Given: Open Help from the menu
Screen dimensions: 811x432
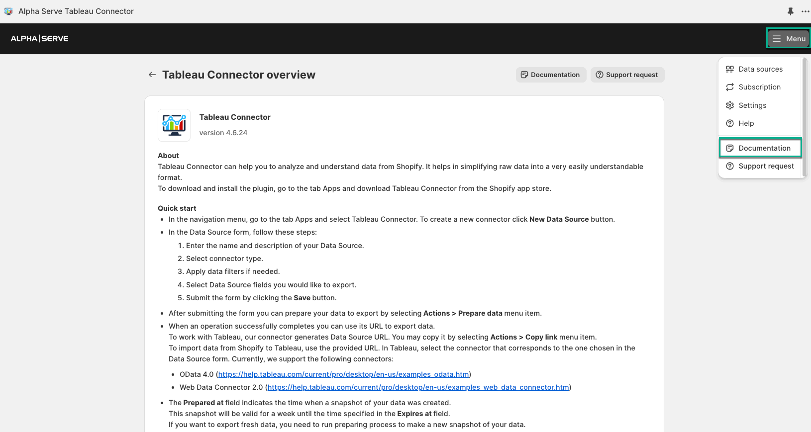Looking at the screenshot, I should pos(760,123).
